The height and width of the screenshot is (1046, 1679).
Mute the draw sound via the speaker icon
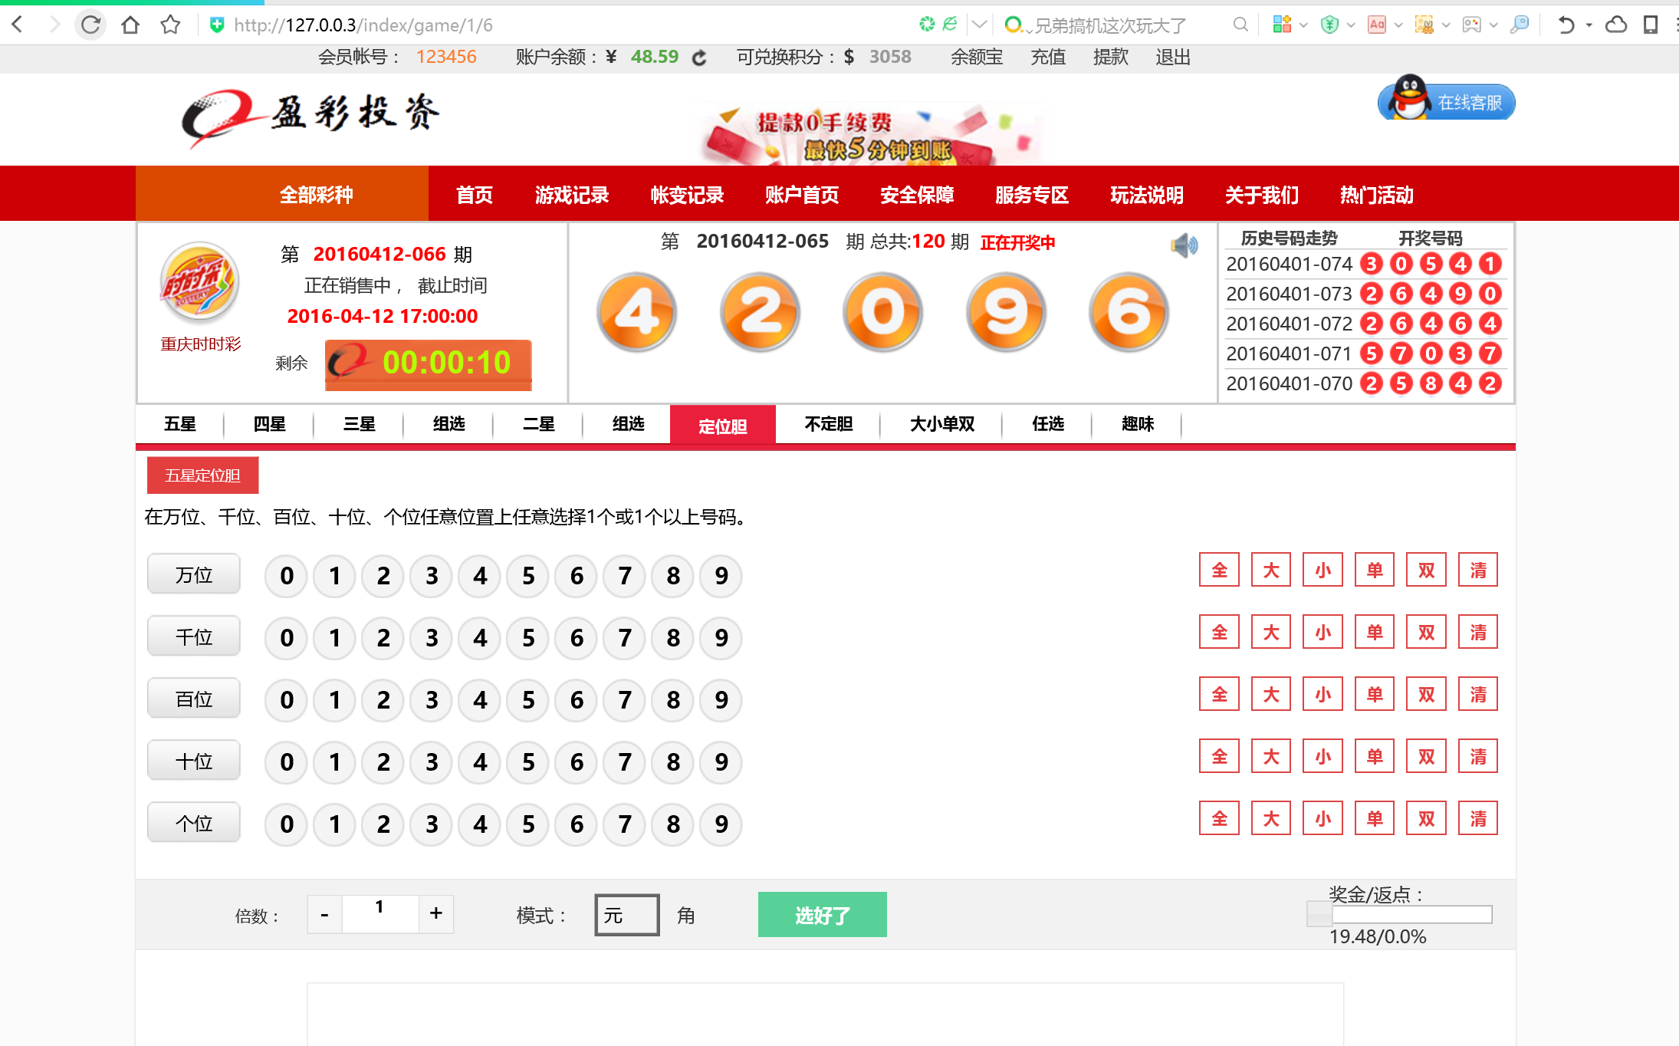[x=1184, y=244]
